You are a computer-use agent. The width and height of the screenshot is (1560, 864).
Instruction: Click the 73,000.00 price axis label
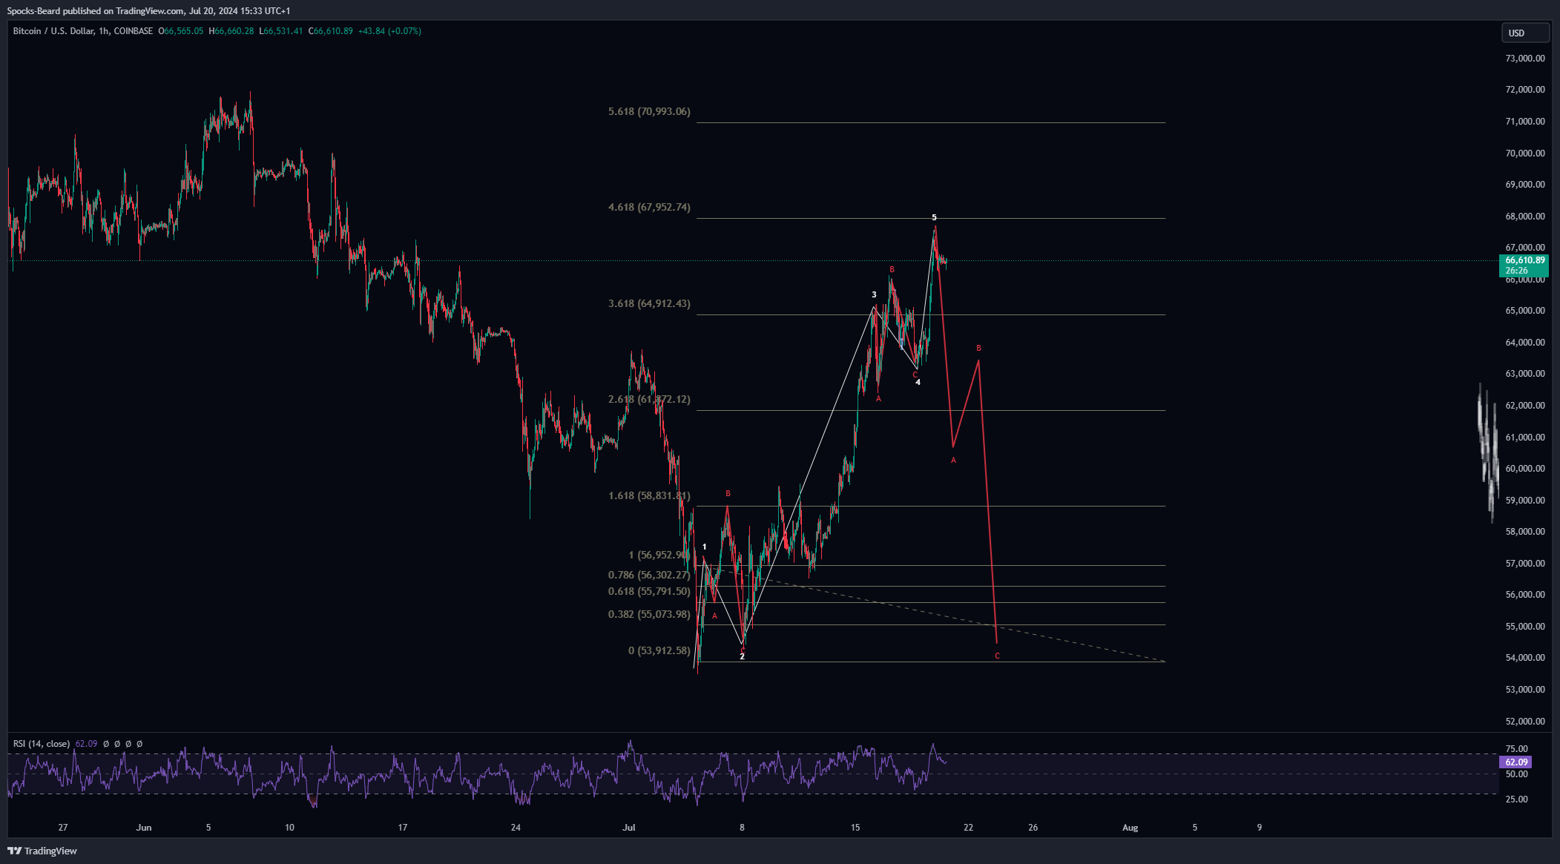click(1525, 58)
